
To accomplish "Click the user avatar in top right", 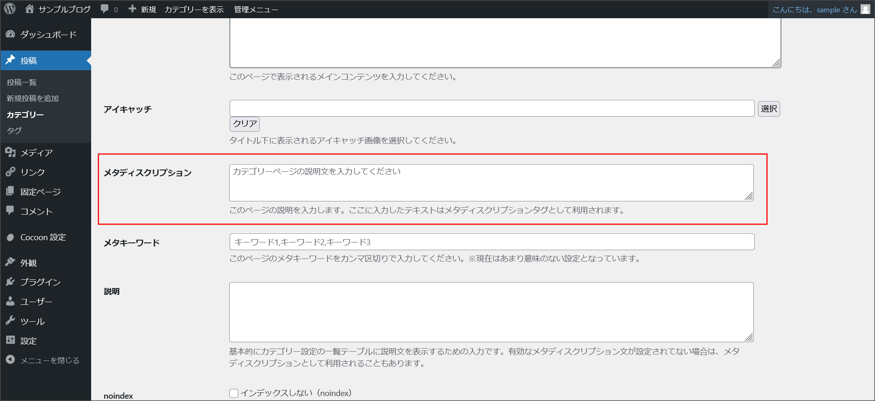I will 865,10.
